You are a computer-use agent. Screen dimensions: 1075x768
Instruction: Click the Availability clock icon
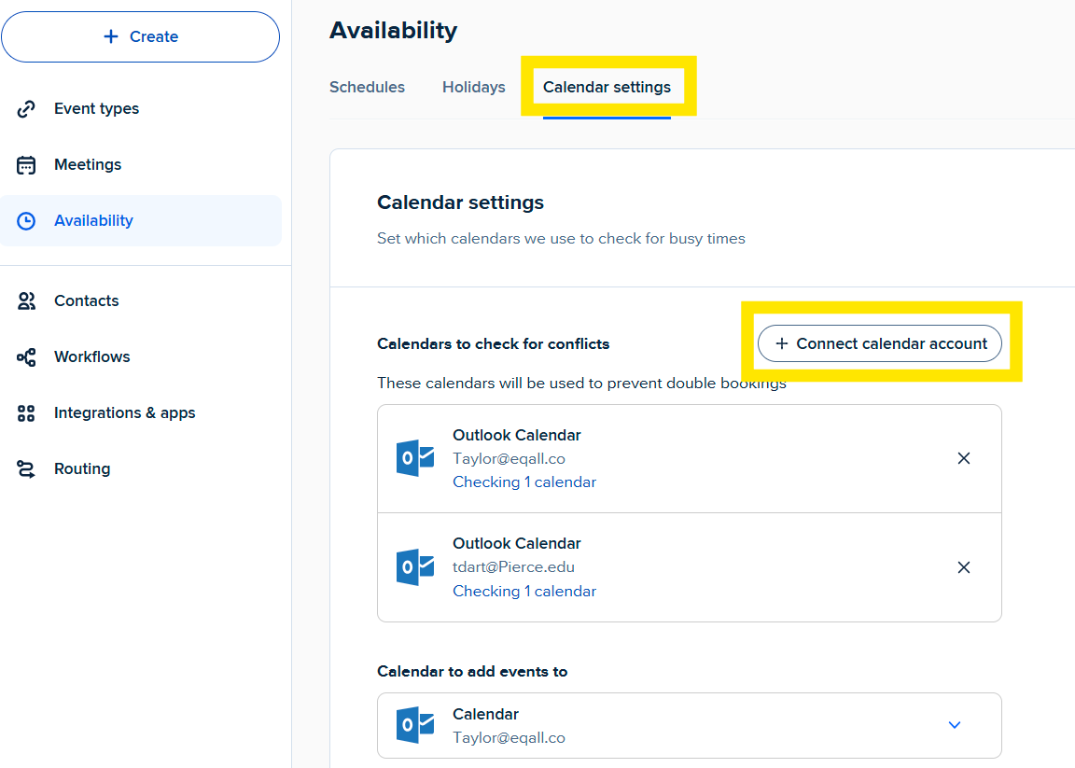tap(26, 221)
